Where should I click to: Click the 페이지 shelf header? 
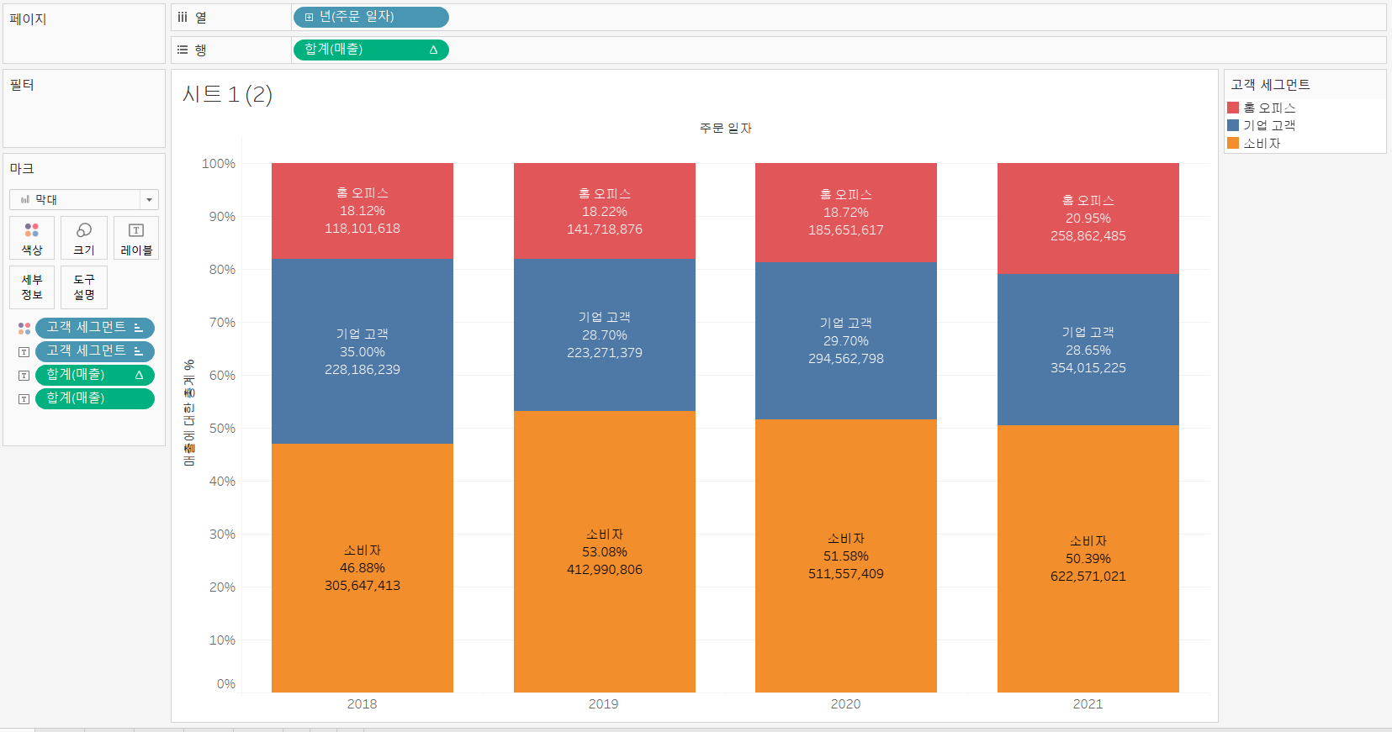[x=28, y=19]
